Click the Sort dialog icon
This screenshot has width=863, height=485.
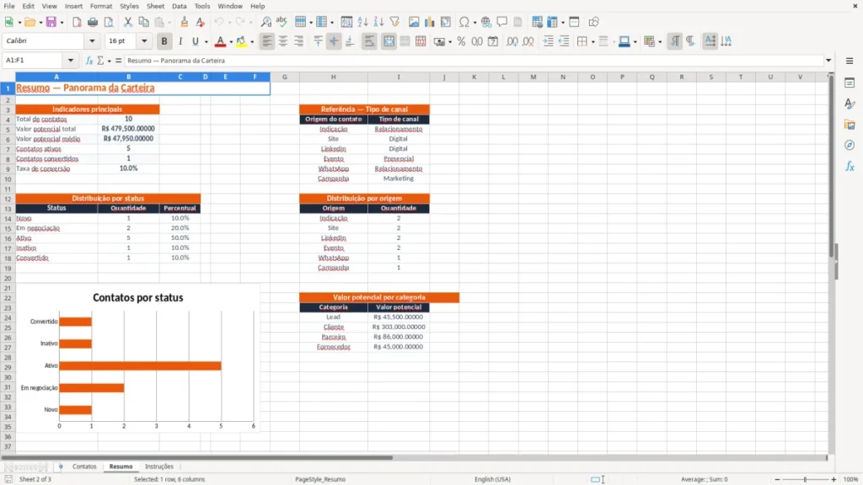(346, 22)
